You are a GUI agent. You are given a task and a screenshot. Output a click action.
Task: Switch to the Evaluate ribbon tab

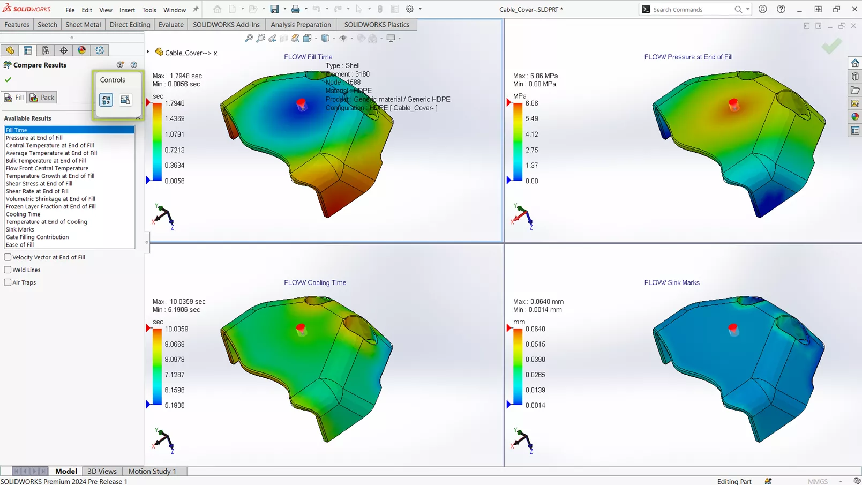[x=171, y=25]
